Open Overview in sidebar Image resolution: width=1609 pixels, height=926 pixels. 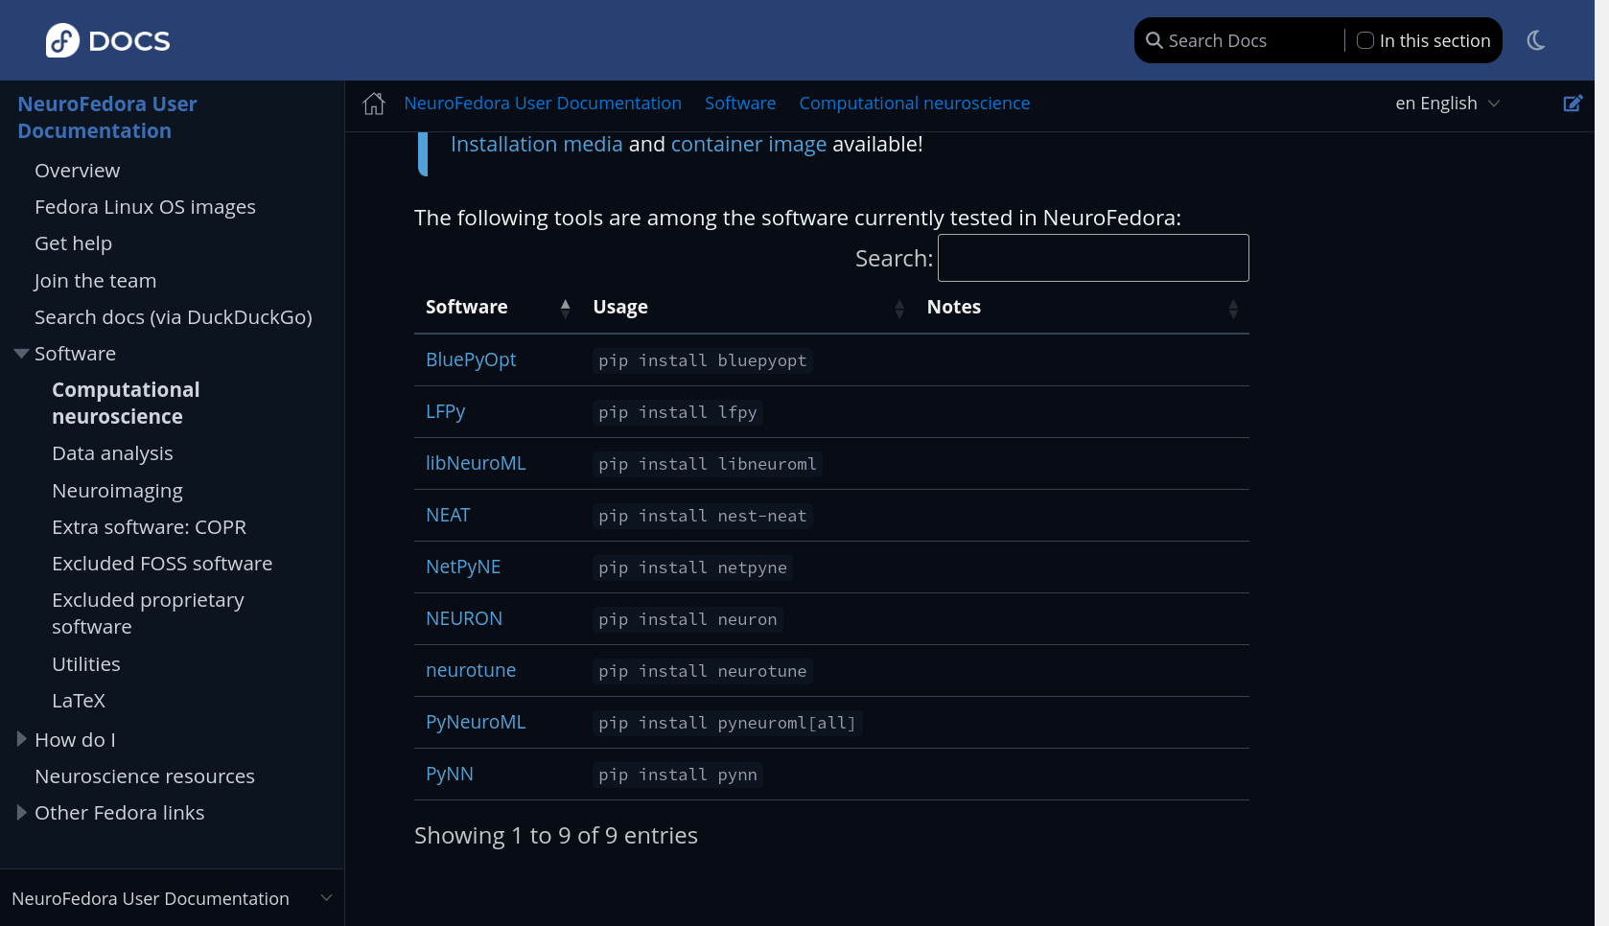tap(78, 171)
